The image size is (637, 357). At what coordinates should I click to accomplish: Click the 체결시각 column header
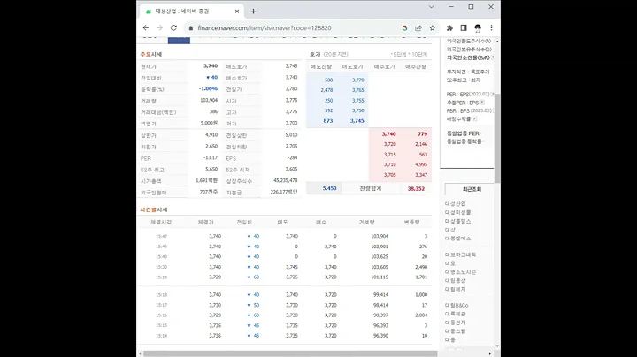click(x=161, y=223)
